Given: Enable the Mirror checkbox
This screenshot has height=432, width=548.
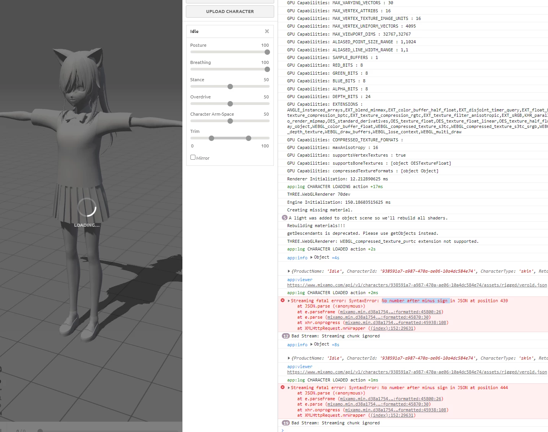Looking at the screenshot, I should click(x=193, y=157).
